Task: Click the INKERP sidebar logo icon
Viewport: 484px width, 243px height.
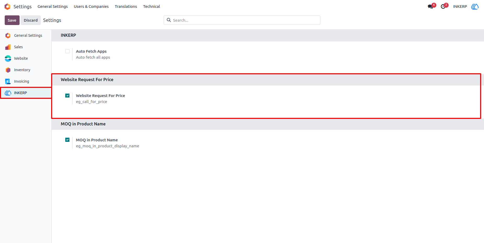Action: pos(8,93)
